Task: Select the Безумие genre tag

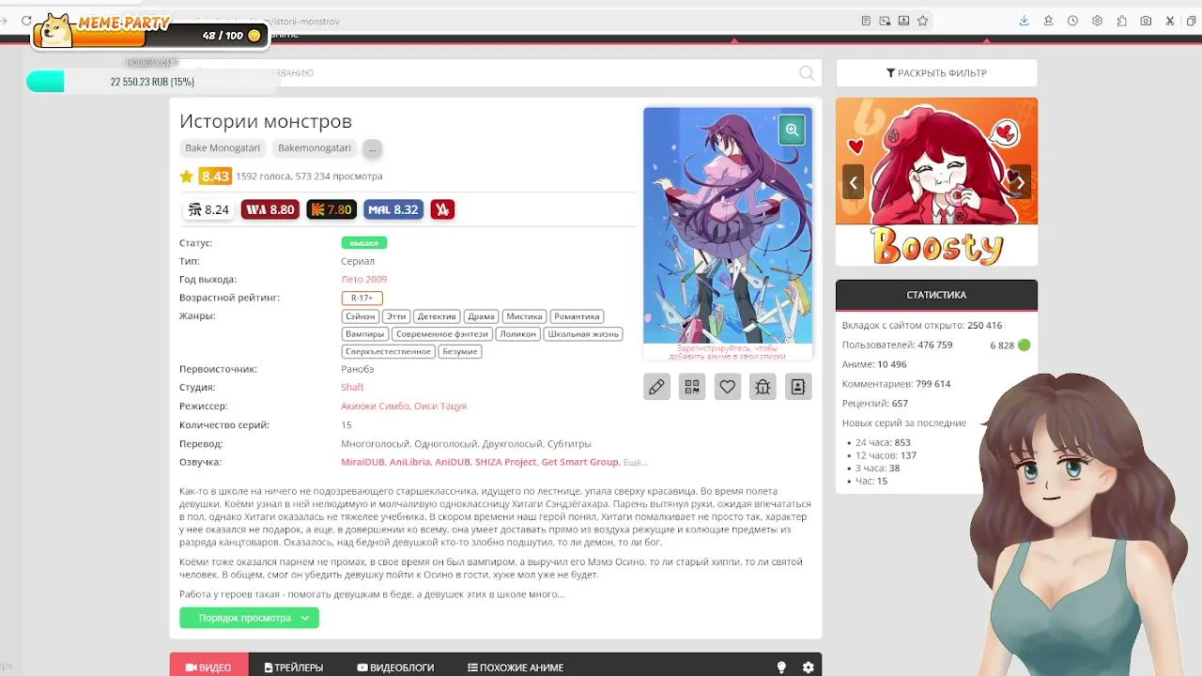Action: click(x=459, y=351)
